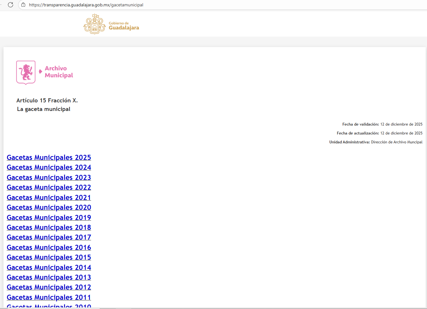Open Gacetas Municipales 2011 link
Screen dimensions: 427x309
coord(49,297)
